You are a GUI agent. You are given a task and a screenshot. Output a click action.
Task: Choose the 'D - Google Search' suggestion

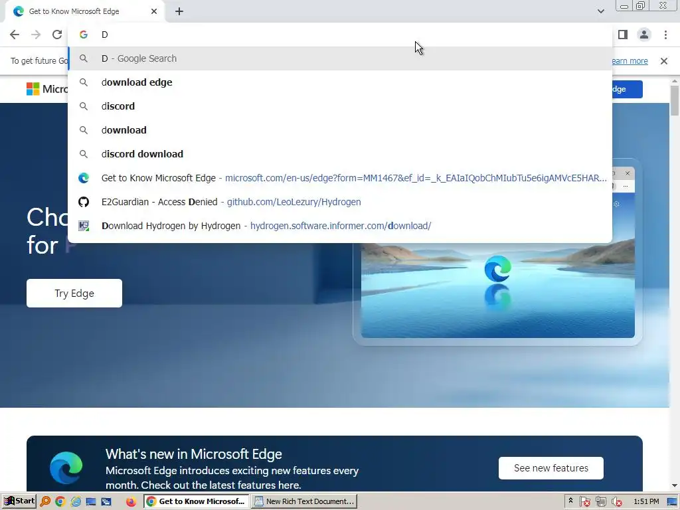click(340, 58)
